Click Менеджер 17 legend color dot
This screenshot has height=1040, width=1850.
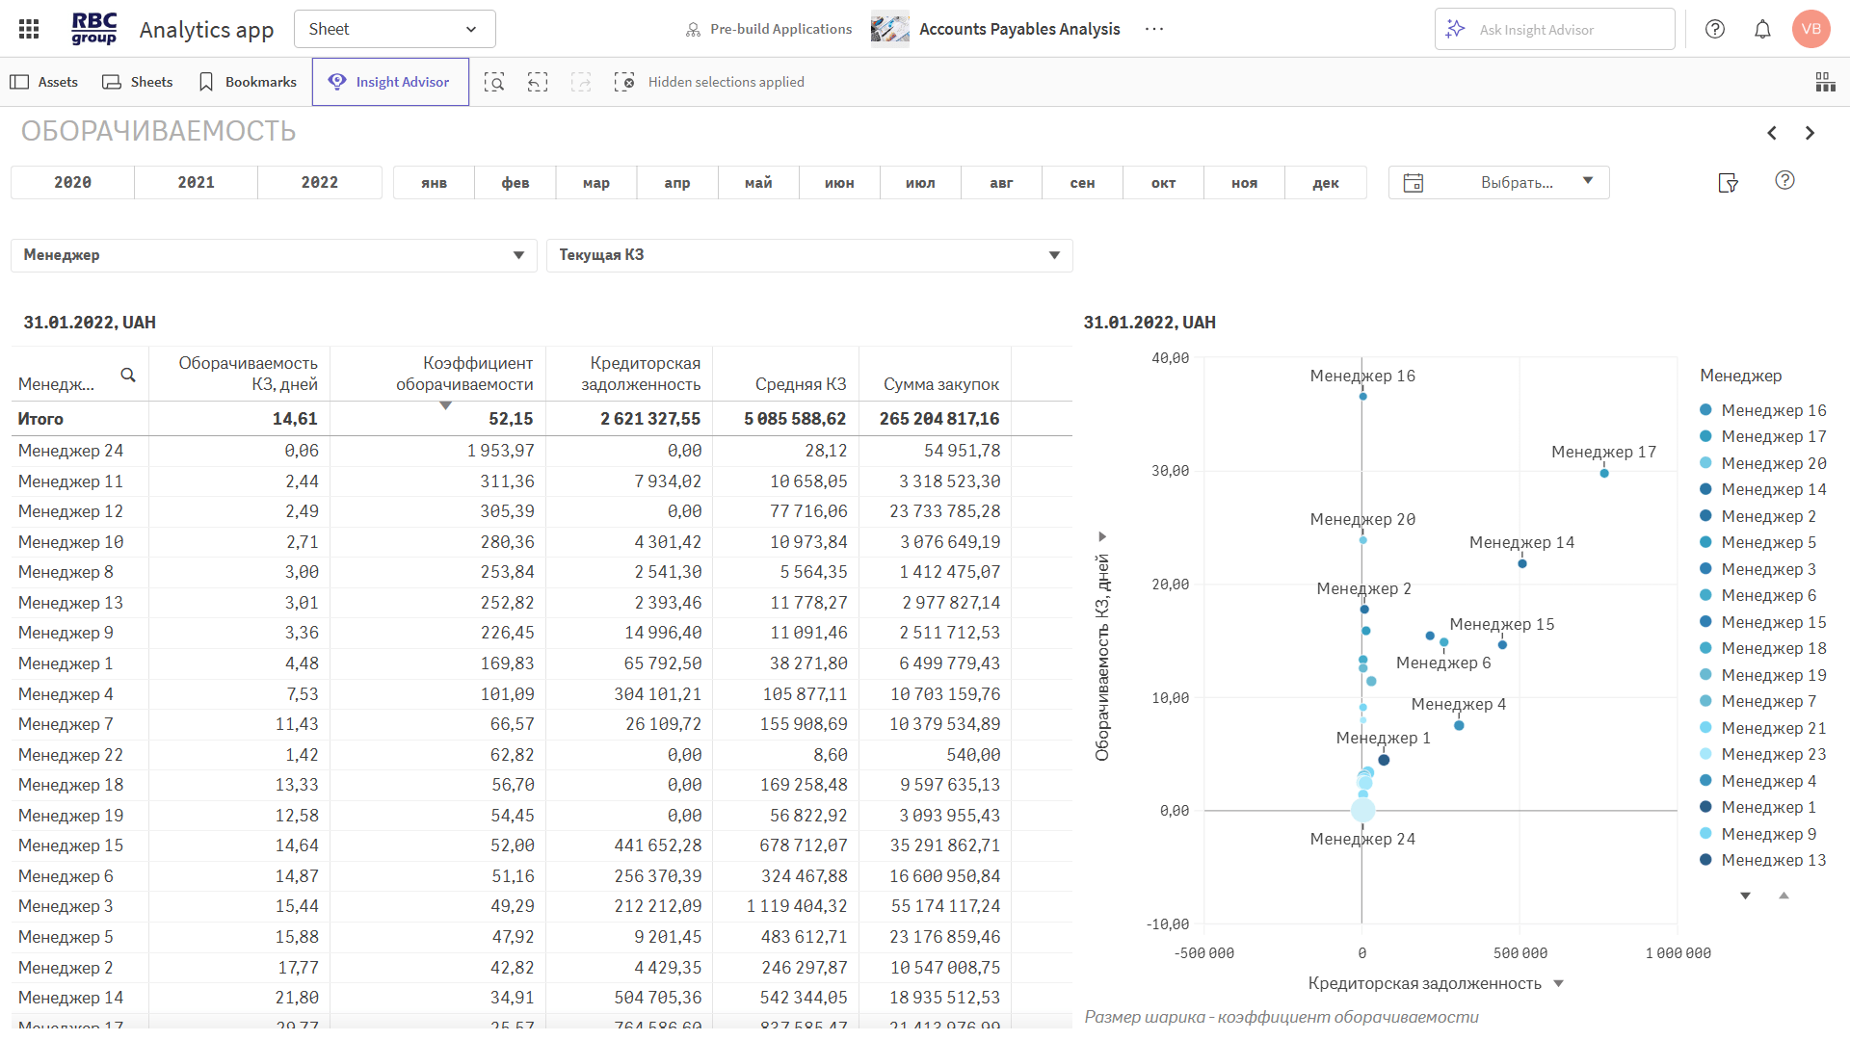(x=1705, y=436)
